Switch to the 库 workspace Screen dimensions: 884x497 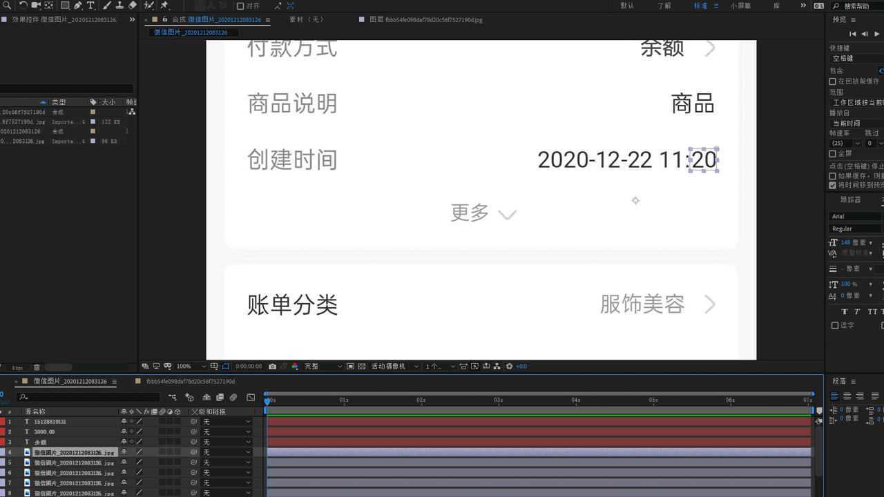[x=776, y=6]
